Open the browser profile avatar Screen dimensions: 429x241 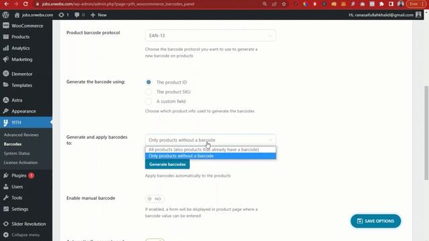click(401, 4)
